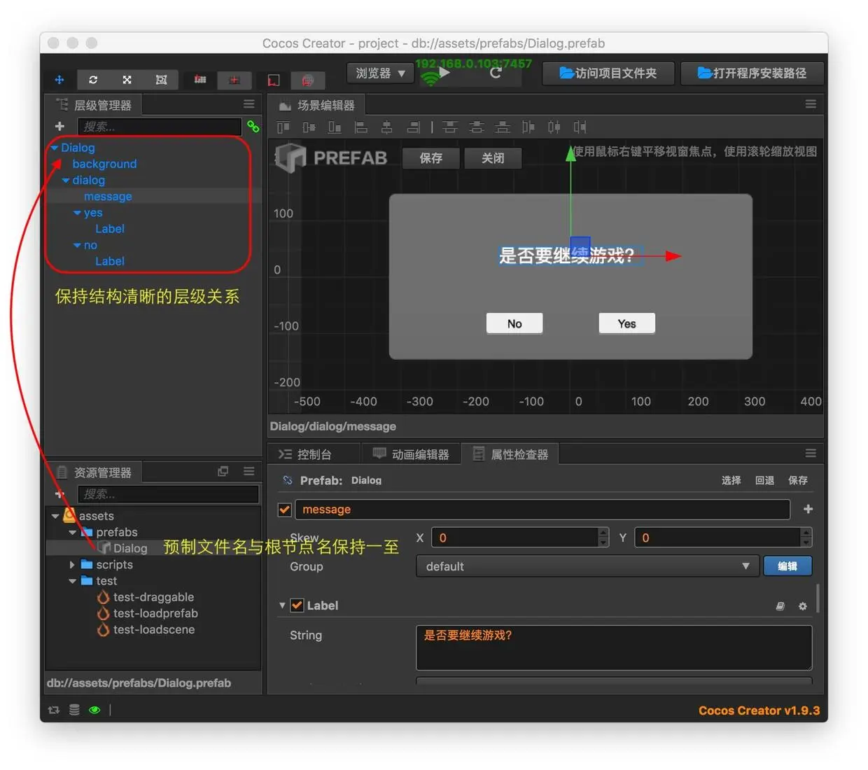Click the green link icon beside hierarchy search

[253, 127]
